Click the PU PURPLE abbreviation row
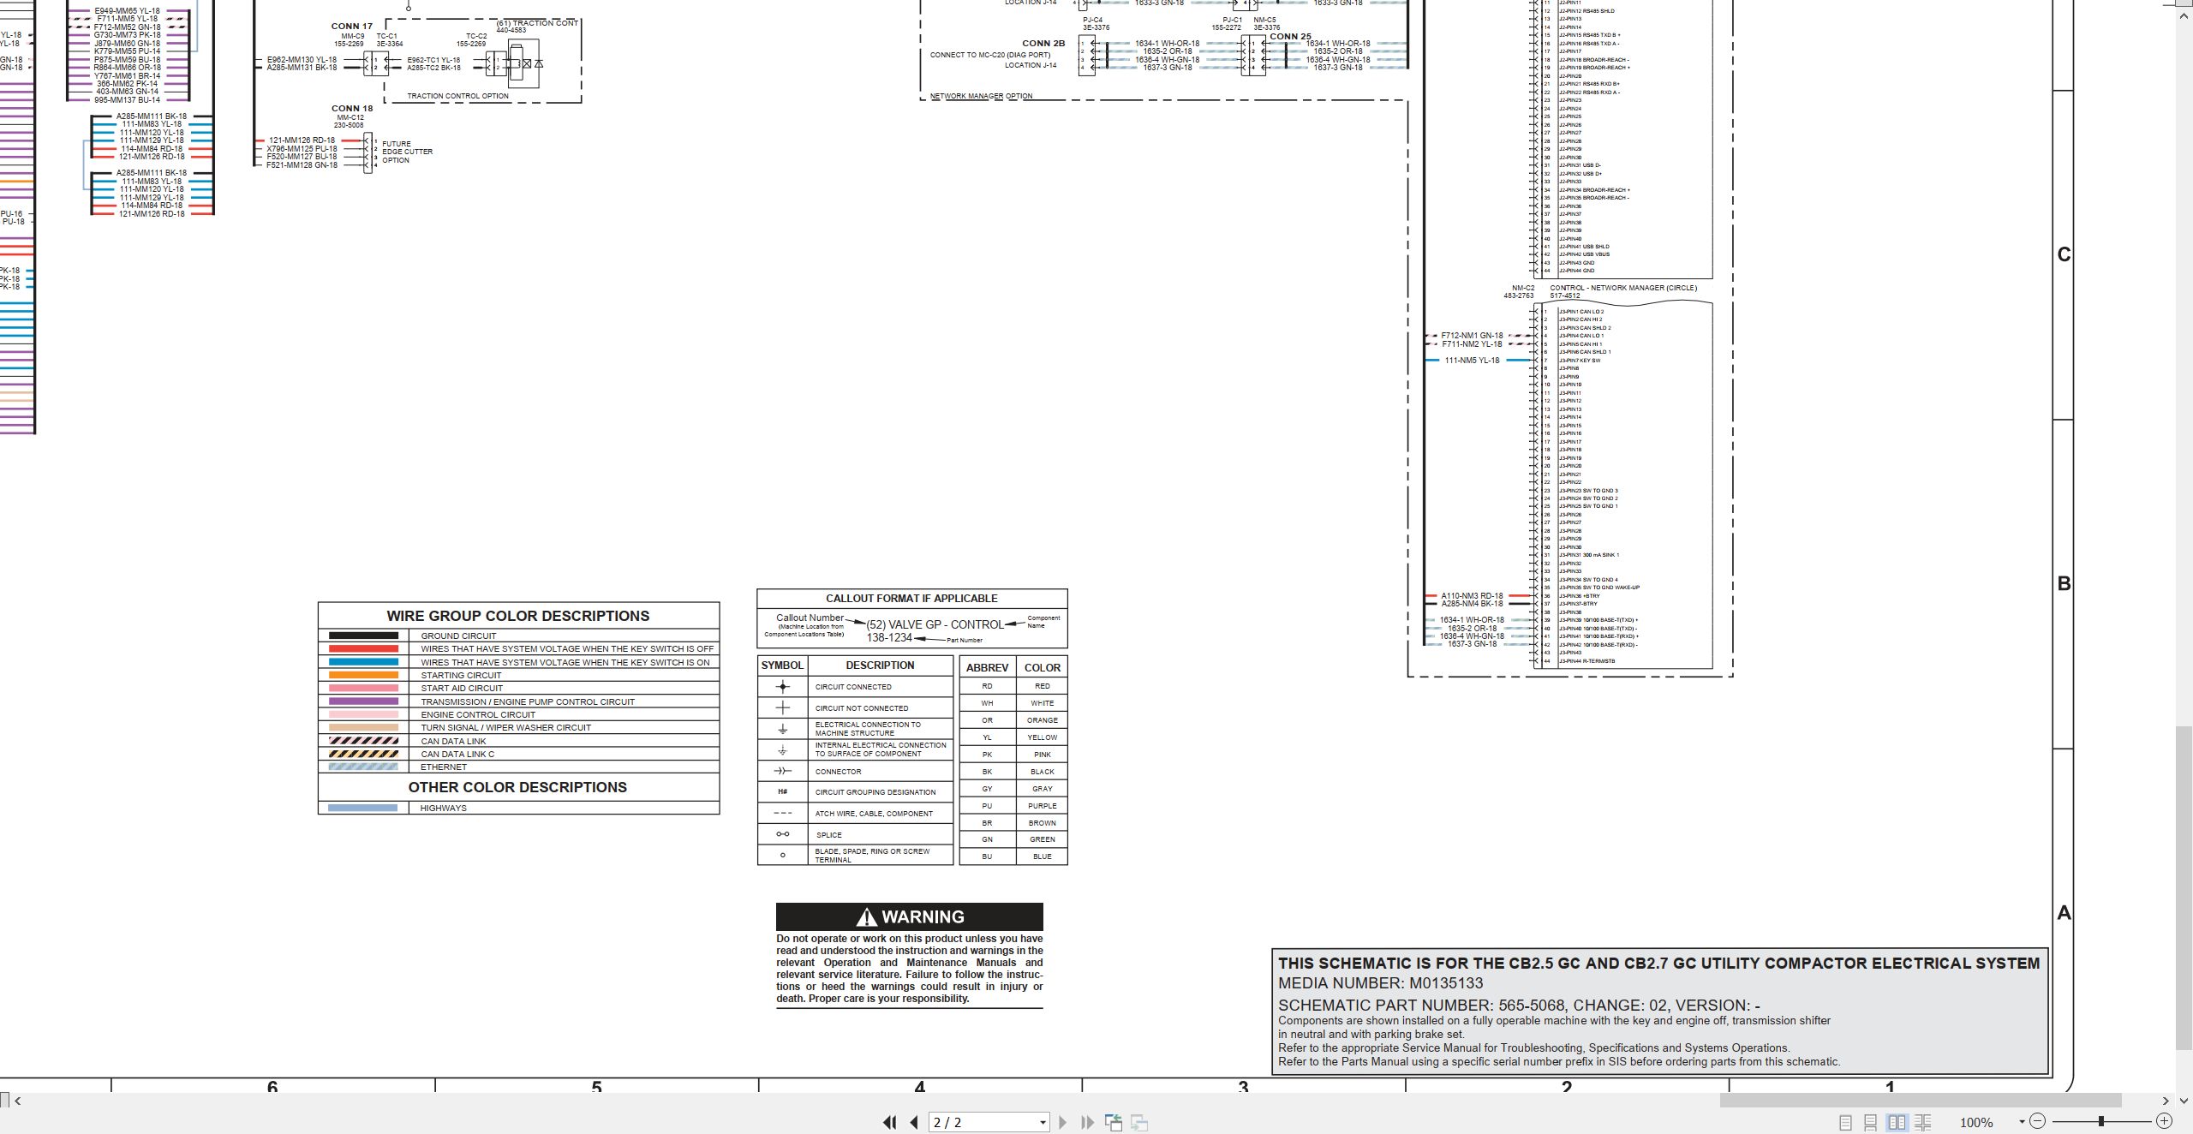Viewport: 2193px width, 1134px height. 1013,805
